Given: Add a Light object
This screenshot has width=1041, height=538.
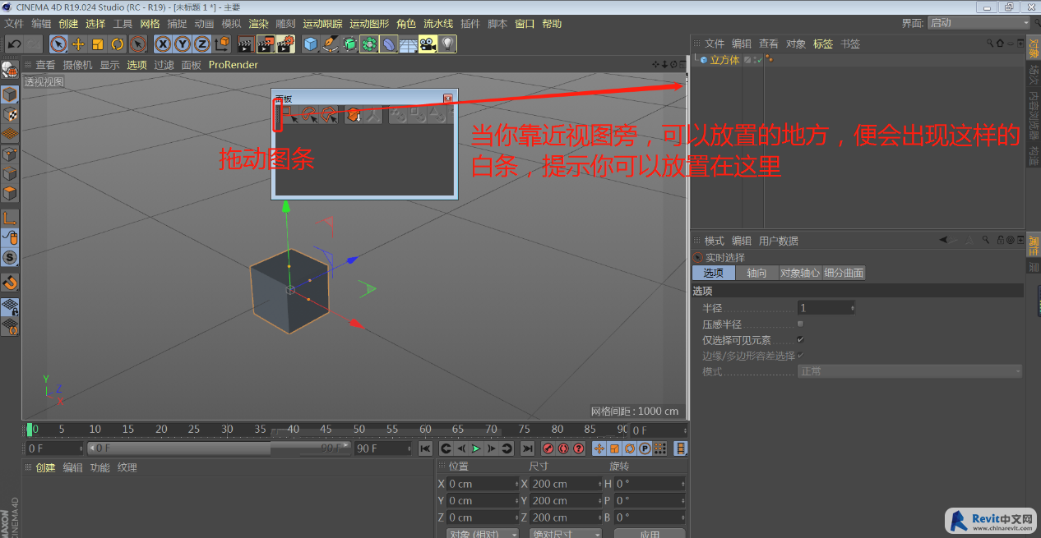Looking at the screenshot, I should pos(447,44).
